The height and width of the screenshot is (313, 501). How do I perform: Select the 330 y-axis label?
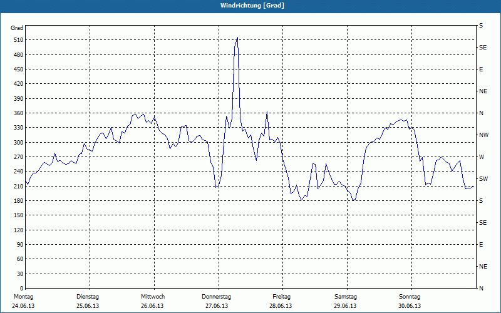tap(18, 128)
